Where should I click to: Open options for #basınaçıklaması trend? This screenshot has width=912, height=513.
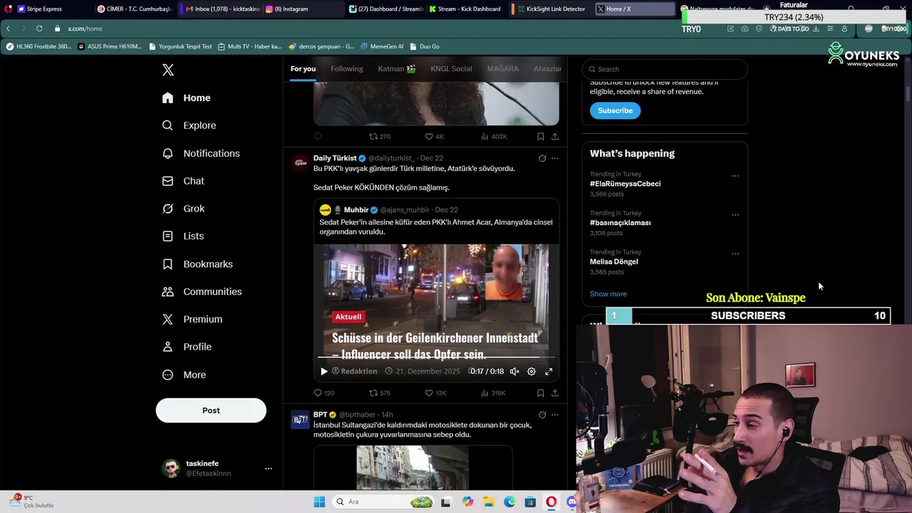tap(735, 214)
